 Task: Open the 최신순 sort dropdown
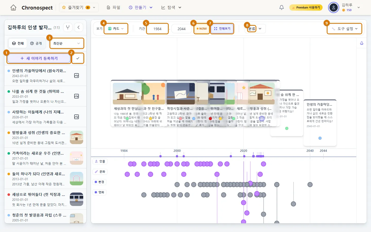click(x=67, y=43)
